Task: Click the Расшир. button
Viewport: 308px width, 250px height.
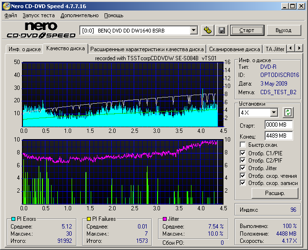Action: point(275,193)
